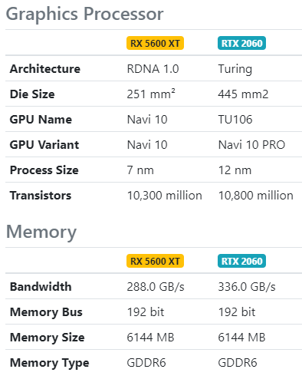Click the 445 mm2 die size value

243,94
